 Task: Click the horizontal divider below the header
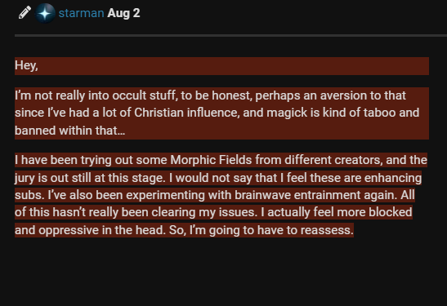[x=231, y=36]
